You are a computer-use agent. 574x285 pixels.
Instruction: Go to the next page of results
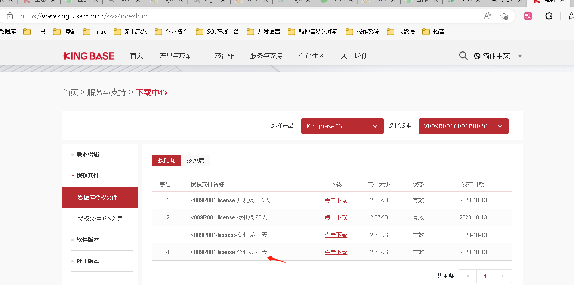pos(503,276)
